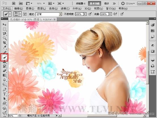
Task: Open the 窗口(W) menu
Action: 111,9
